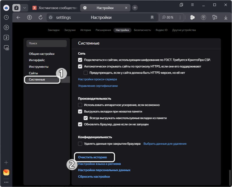Image resolution: width=232 pixels, height=187 pixels.
Task: Toggle always unload unused tabs checkbox
Action: (86, 118)
